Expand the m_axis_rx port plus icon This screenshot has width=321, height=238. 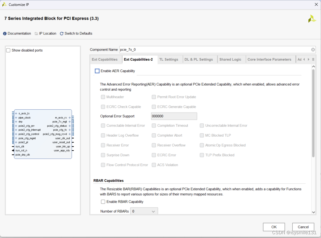pyautogui.click(x=70, y=118)
